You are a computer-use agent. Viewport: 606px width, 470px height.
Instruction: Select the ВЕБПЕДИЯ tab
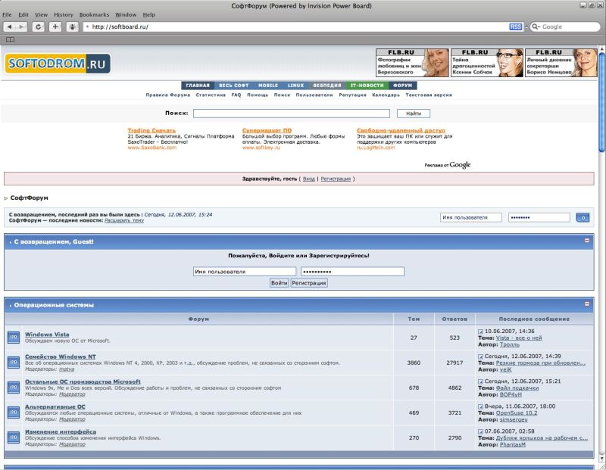327,86
